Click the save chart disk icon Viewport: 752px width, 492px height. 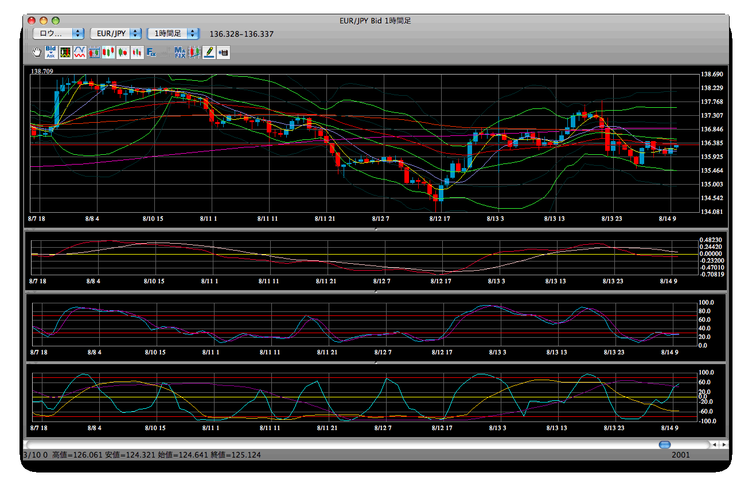coord(224,53)
